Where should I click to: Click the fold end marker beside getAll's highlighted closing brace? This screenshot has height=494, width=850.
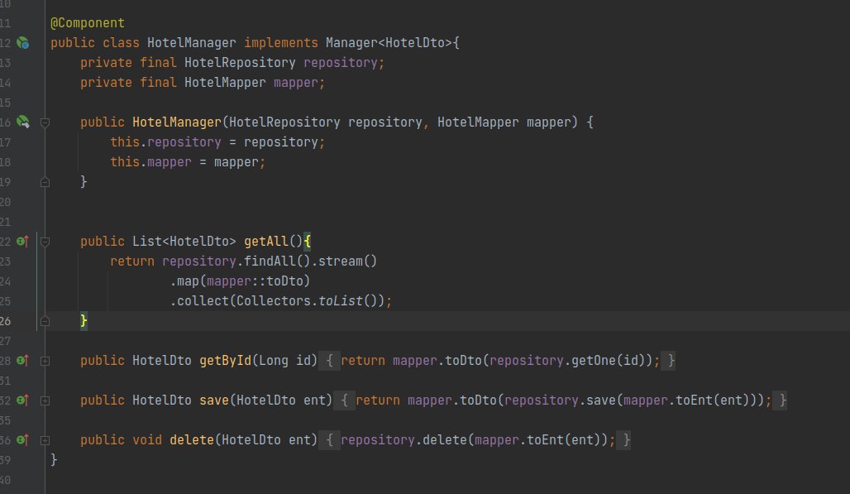pyautogui.click(x=45, y=321)
